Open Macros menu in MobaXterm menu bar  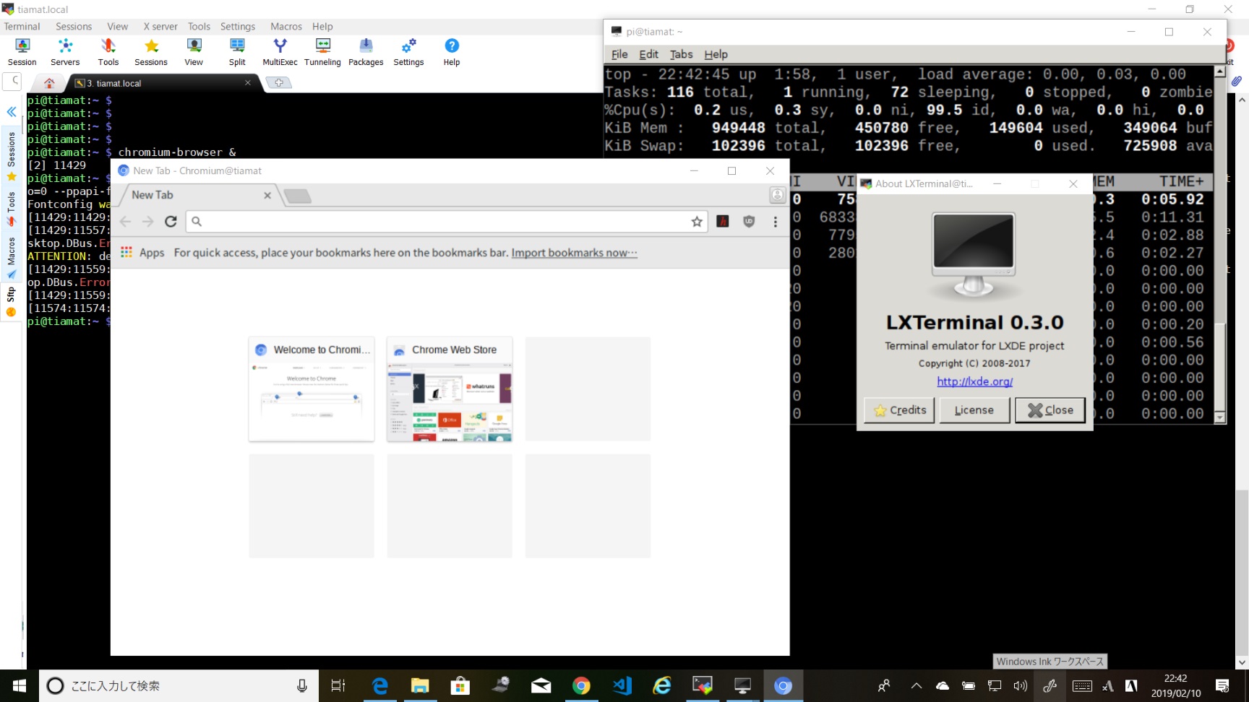pos(286,27)
